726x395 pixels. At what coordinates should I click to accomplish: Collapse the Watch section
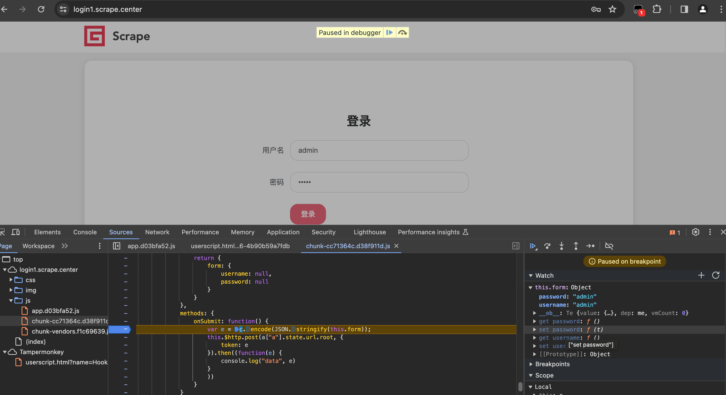(531, 276)
